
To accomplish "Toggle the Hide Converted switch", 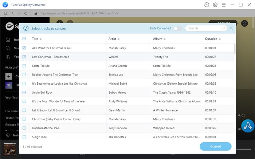I will [x=178, y=29].
